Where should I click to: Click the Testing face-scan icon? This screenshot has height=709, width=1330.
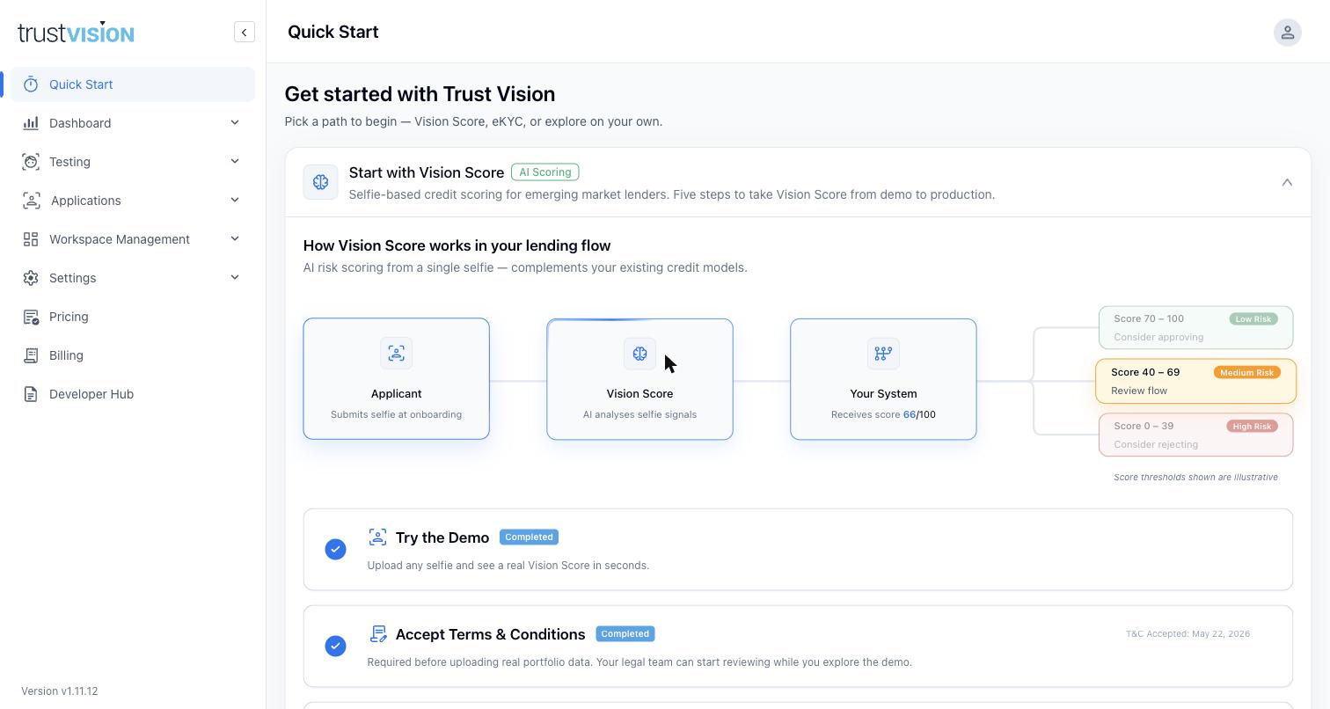click(31, 162)
